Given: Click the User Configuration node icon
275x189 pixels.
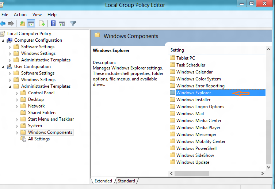Looking at the screenshot, I should 9,67.
